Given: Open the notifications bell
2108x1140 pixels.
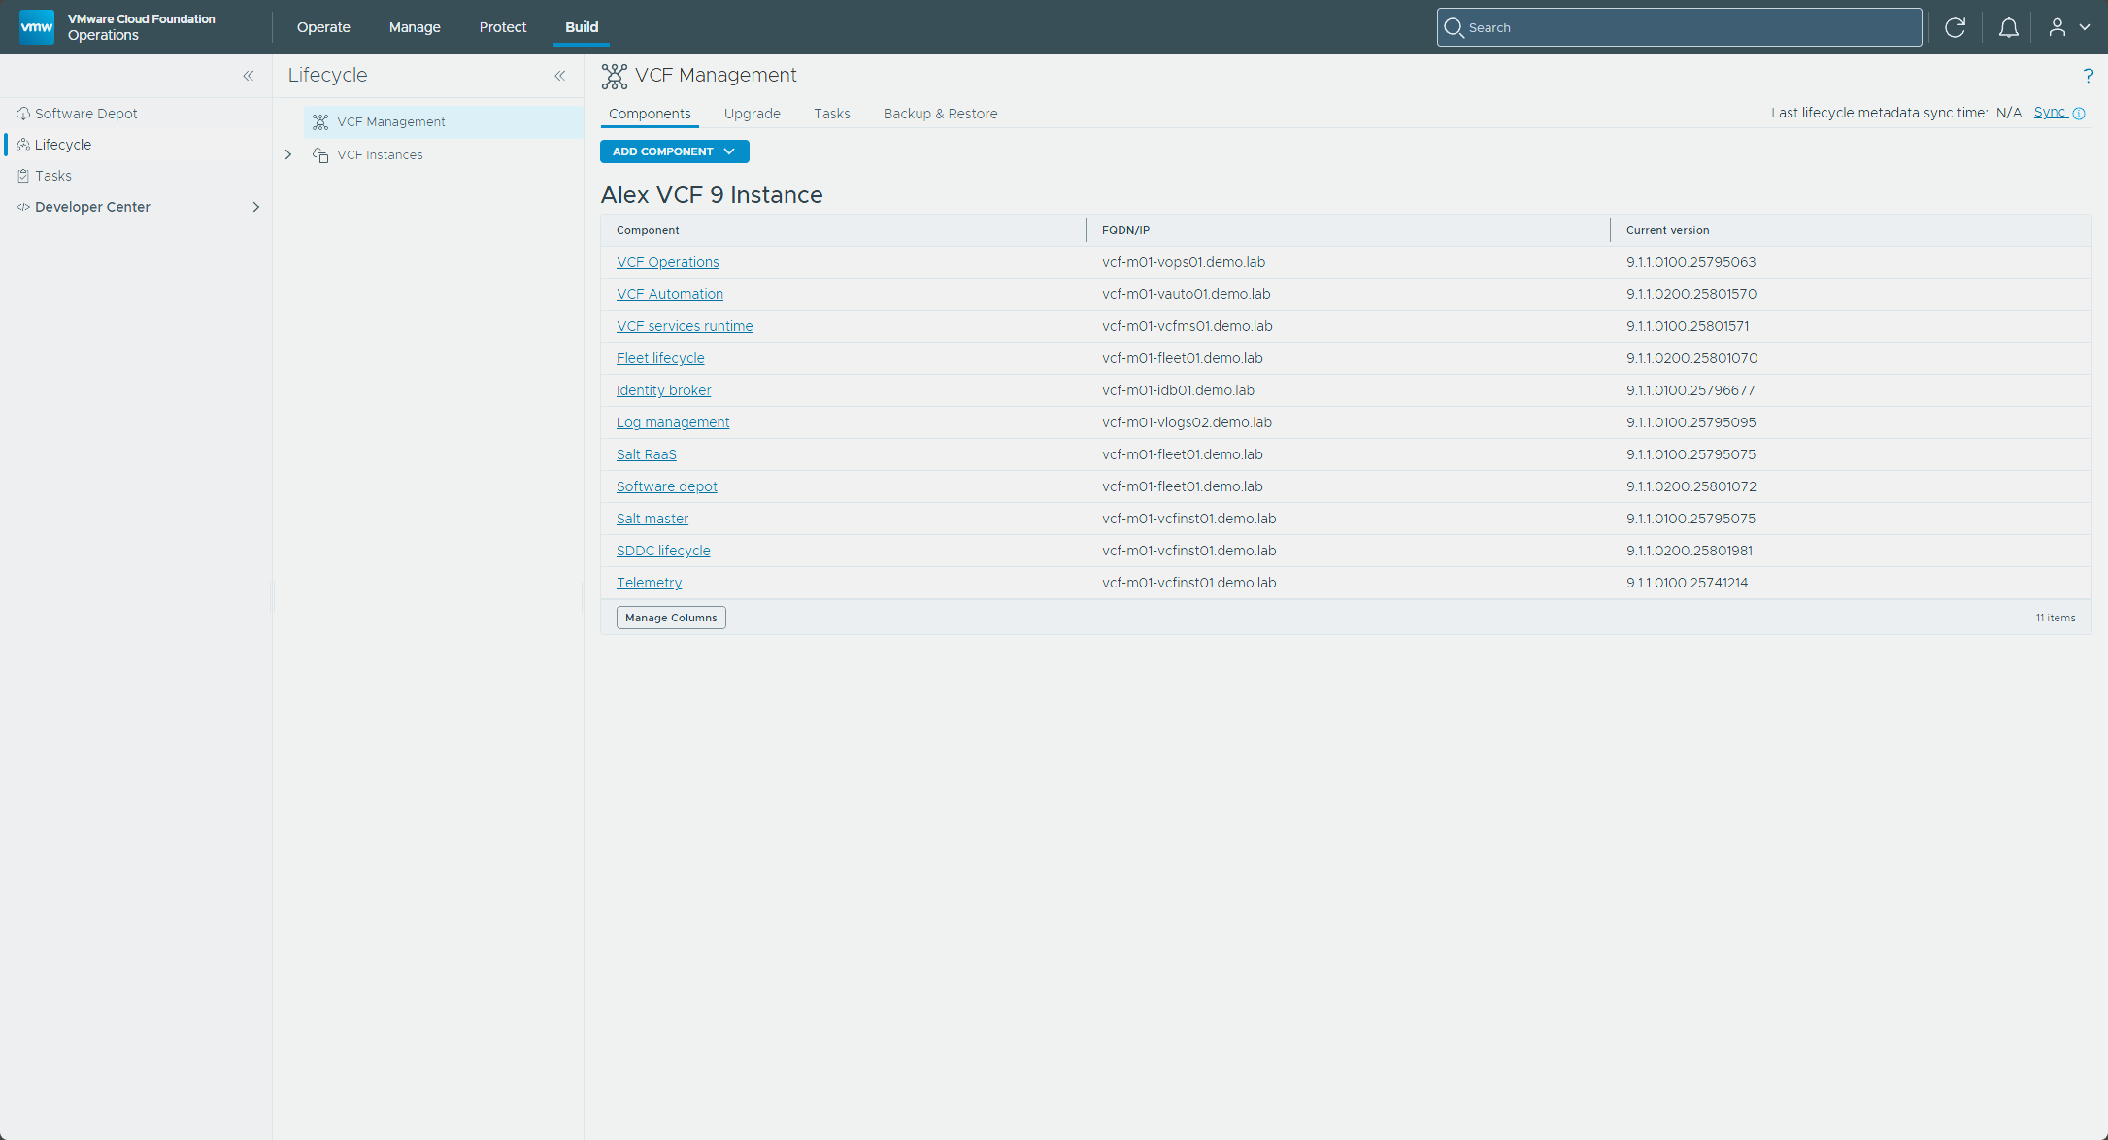Looking at the screenshot, I should click(x=2008, y=27).
